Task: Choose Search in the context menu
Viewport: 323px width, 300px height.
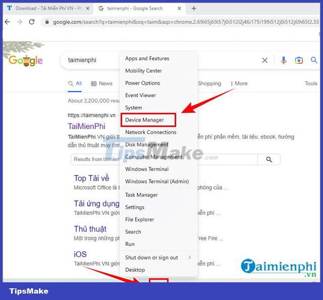Action: point(133,232)
